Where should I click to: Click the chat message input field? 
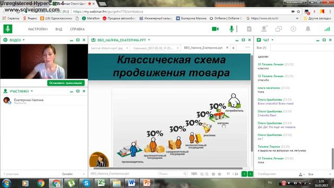pos(277,174)
